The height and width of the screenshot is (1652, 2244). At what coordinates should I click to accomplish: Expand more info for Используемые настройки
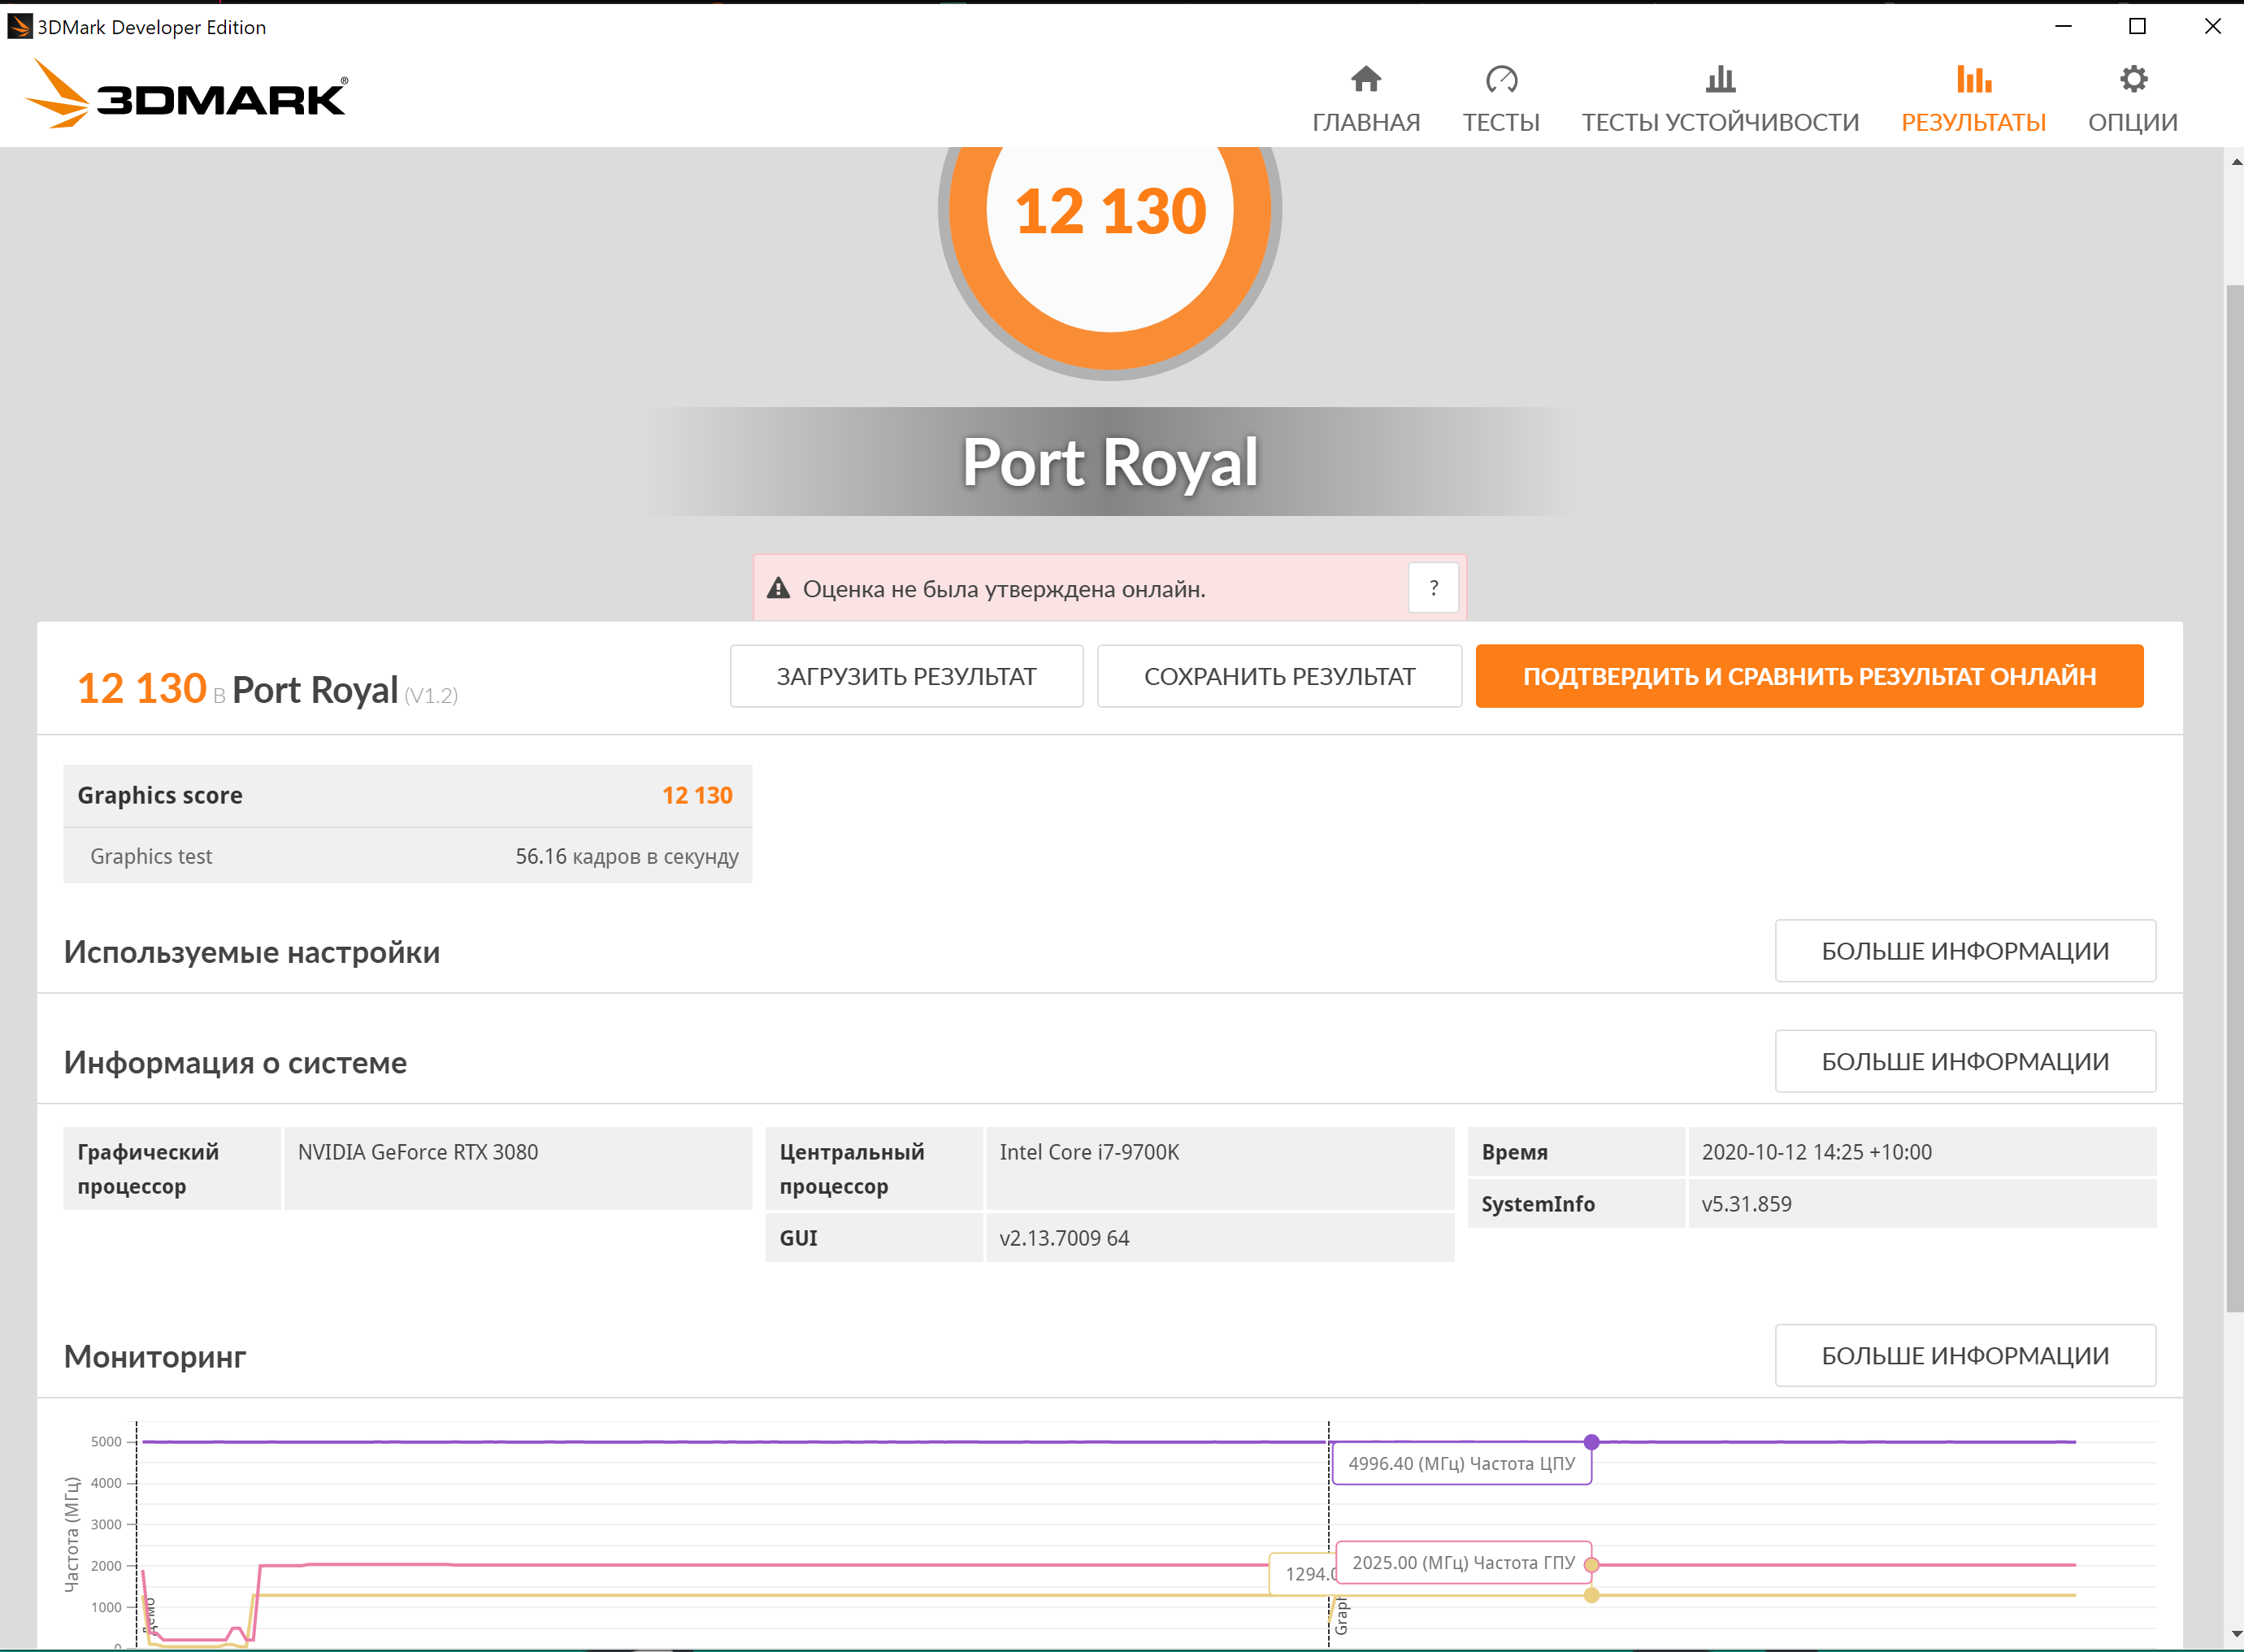1964,951
